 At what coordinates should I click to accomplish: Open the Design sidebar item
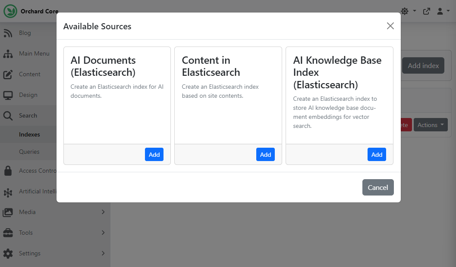coord(28,95)
